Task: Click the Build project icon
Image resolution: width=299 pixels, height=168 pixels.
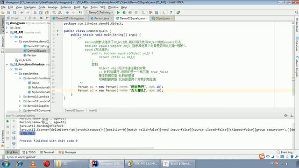Action: coord(80,13)
